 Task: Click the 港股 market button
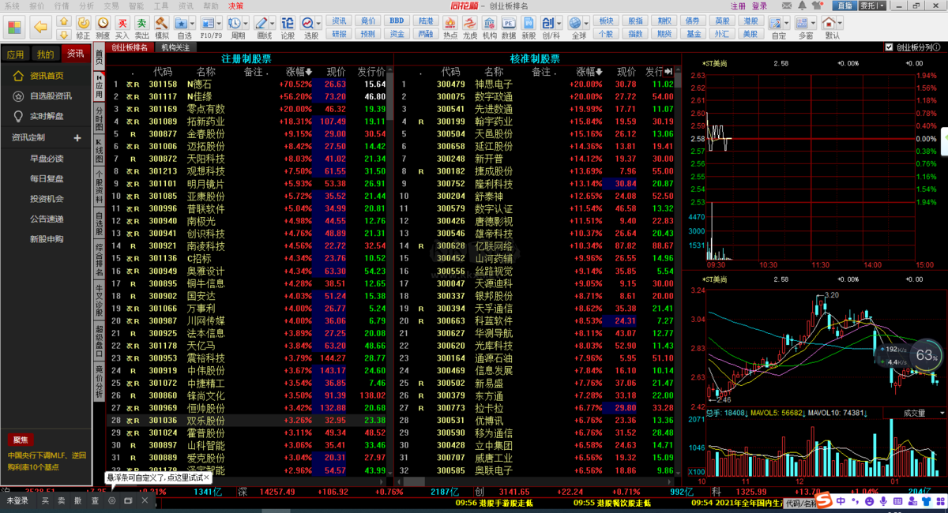pyautogui.click(x=750, y=21)
